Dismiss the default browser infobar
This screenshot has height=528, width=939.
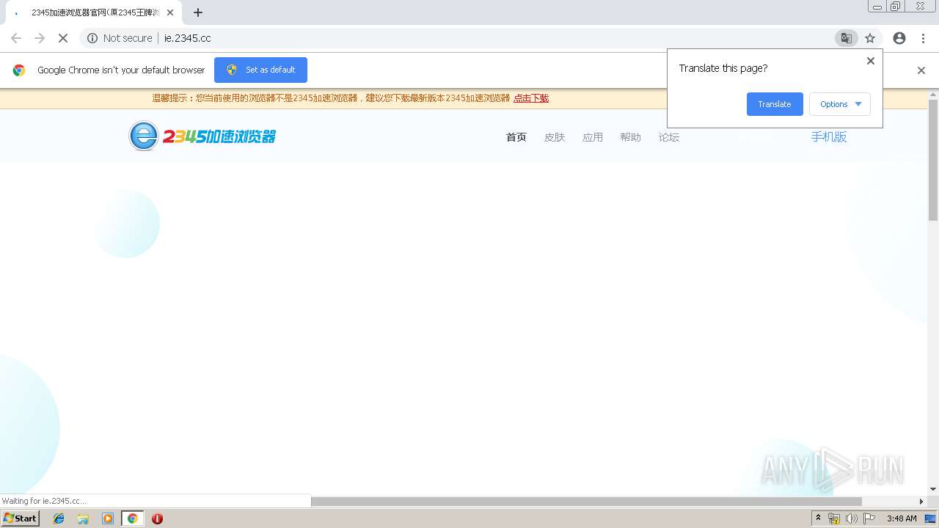(x=921, y=70)
